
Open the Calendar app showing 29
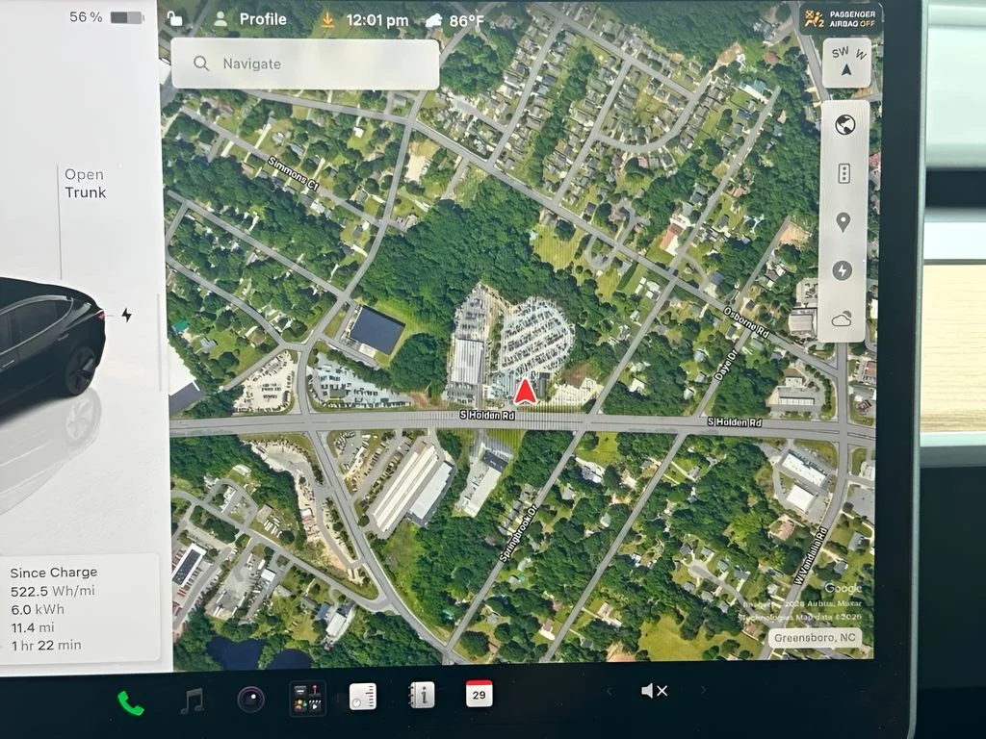coord(480,694)
